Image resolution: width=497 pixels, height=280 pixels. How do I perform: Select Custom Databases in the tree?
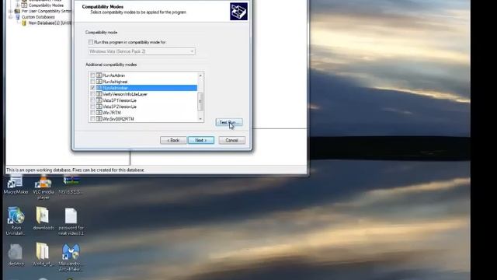(38, 17)
